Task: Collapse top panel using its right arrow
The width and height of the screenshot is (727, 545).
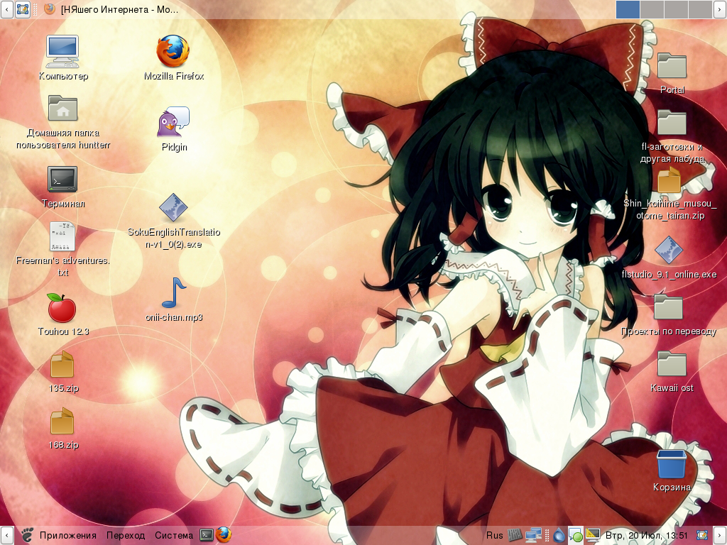Action: 720,9
